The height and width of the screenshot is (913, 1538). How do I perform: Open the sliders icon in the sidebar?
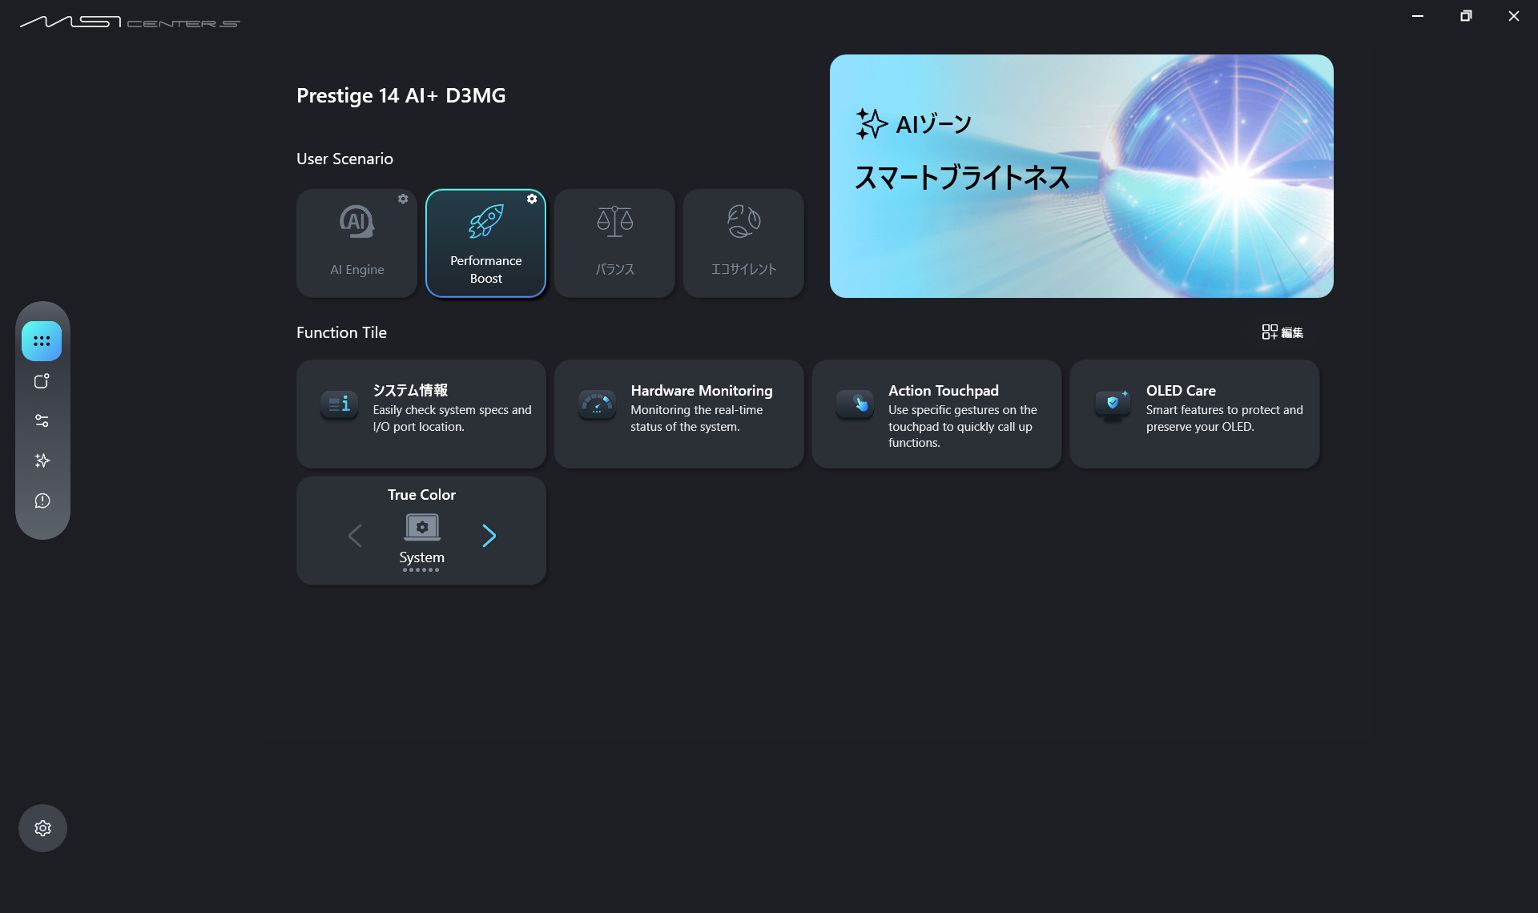click(42, 420)
